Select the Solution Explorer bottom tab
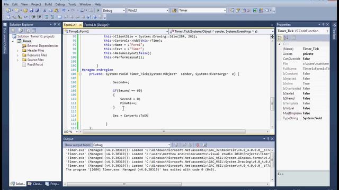The height and width of the screenshot is (190, 339). (x=17, y=184)
